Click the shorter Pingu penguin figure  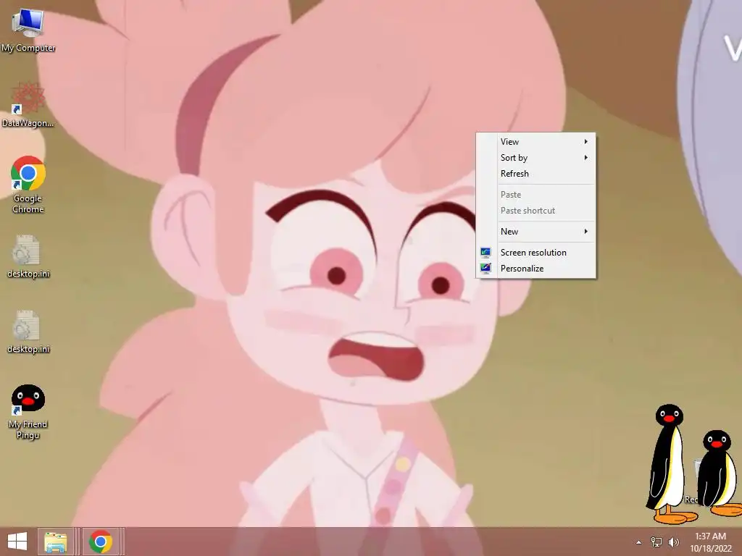pos(718,473)
